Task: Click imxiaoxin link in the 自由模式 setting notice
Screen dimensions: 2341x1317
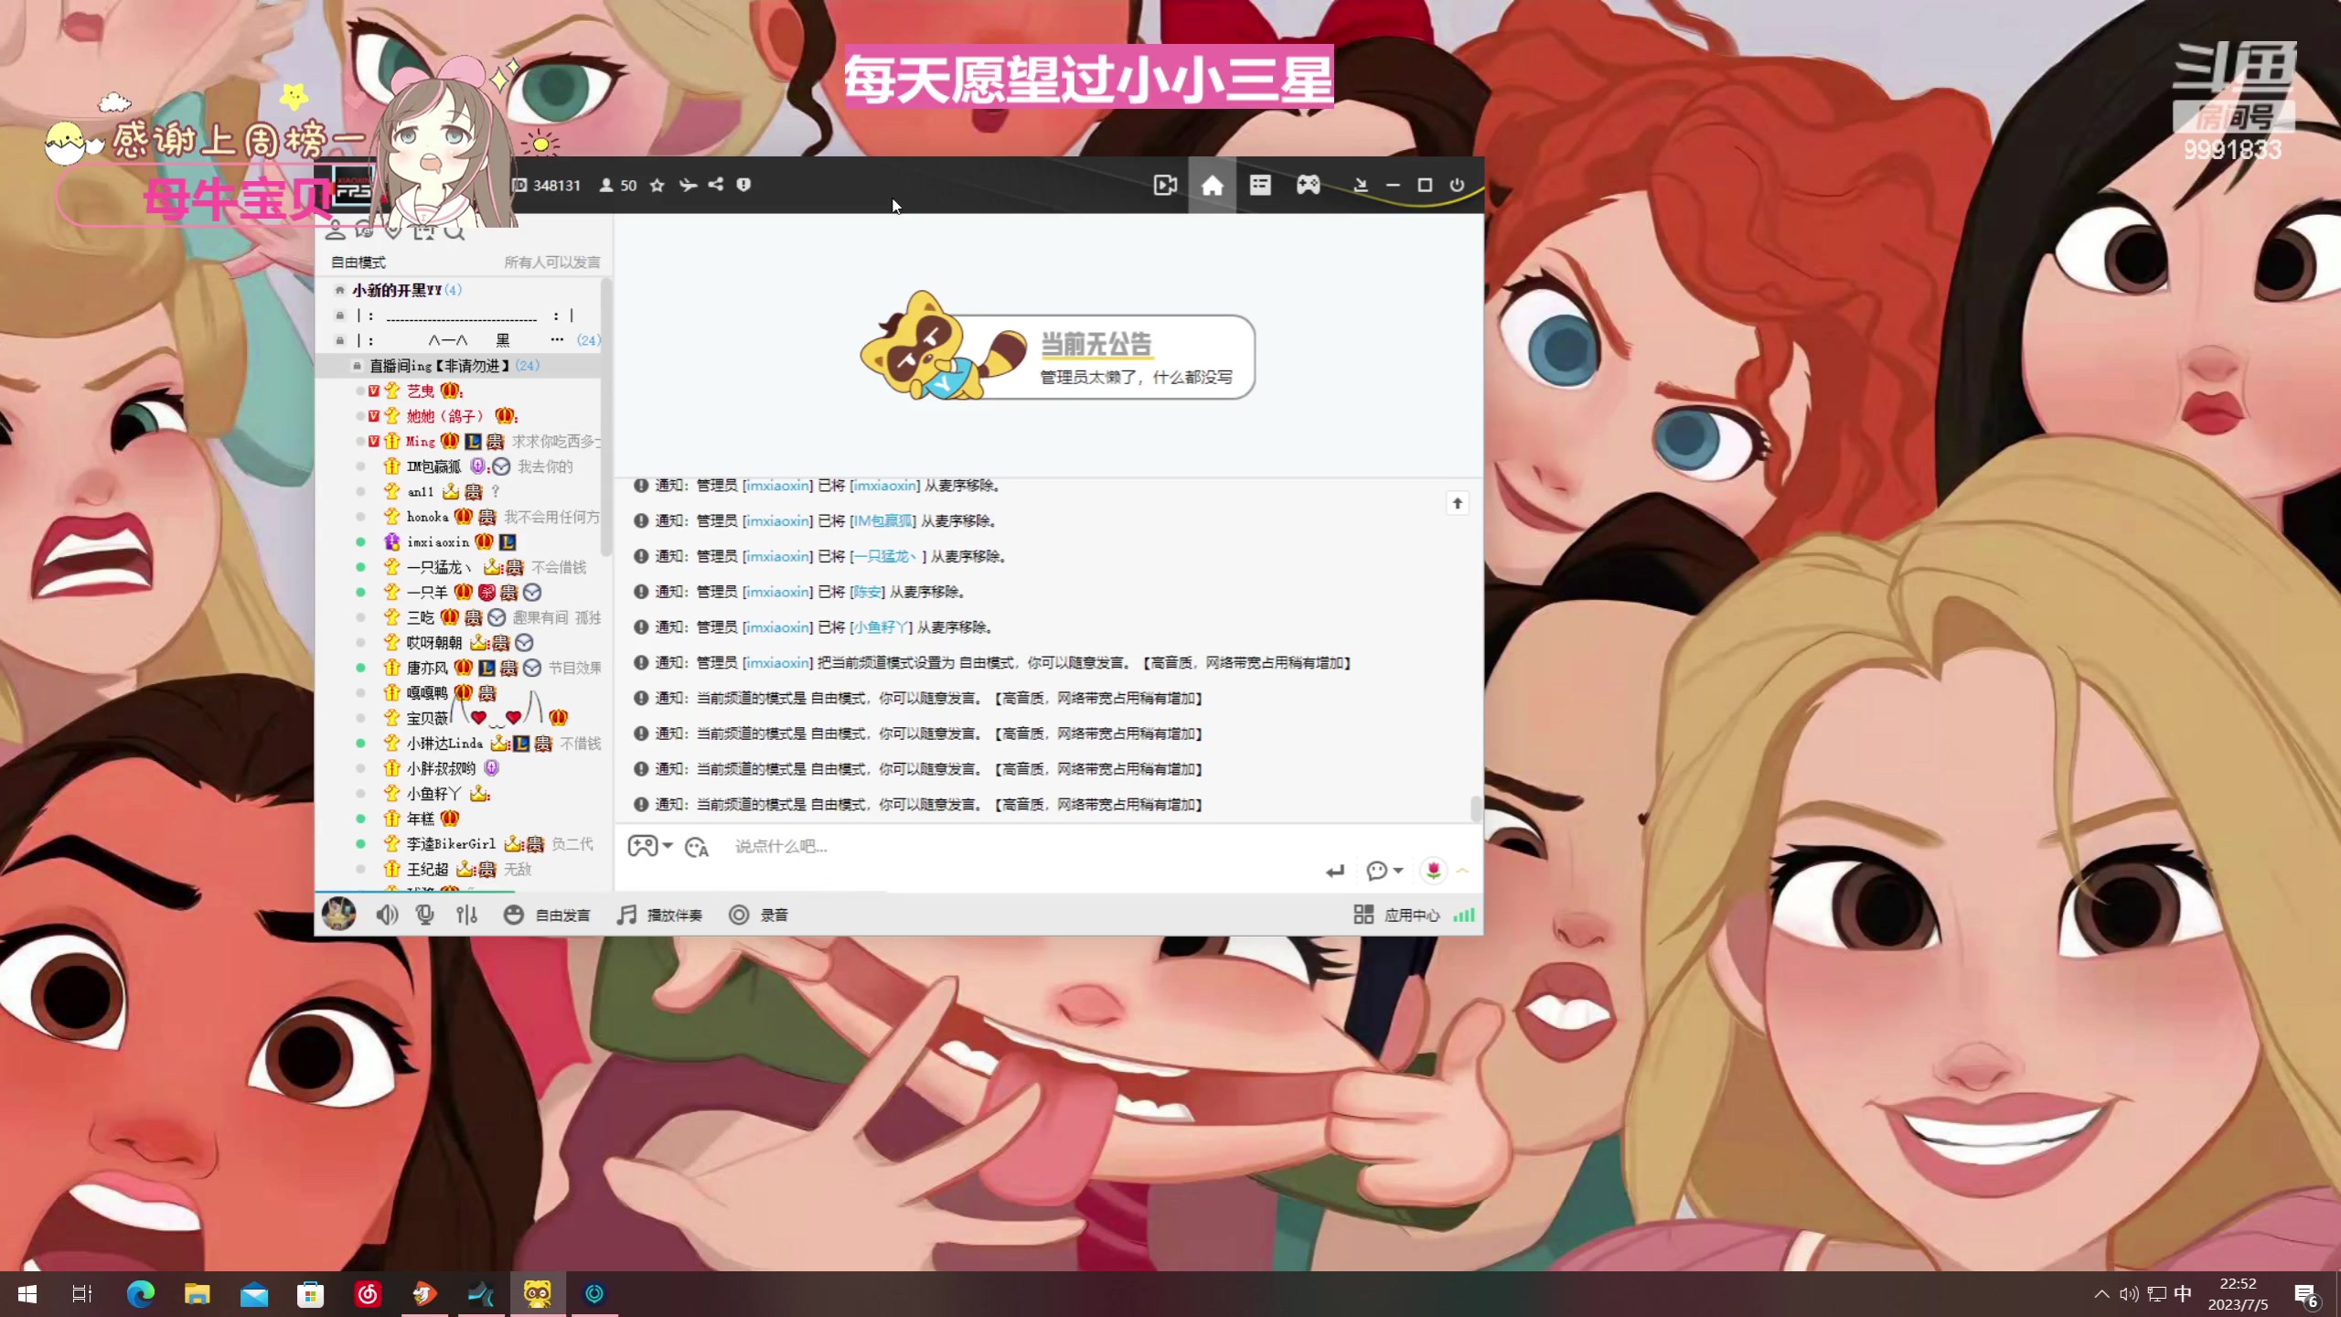Action: 777,662
